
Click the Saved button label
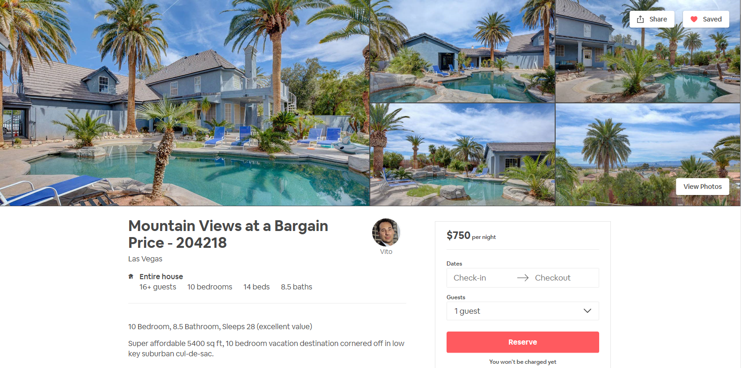(x=712, y=19)
